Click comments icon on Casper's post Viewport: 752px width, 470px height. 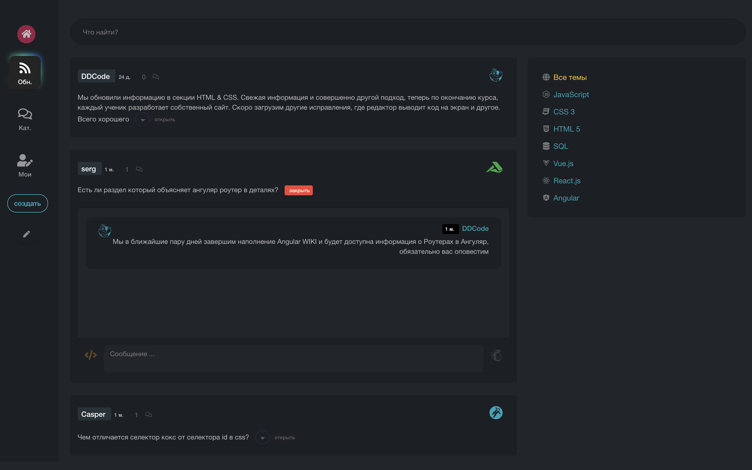coord(149,415)
